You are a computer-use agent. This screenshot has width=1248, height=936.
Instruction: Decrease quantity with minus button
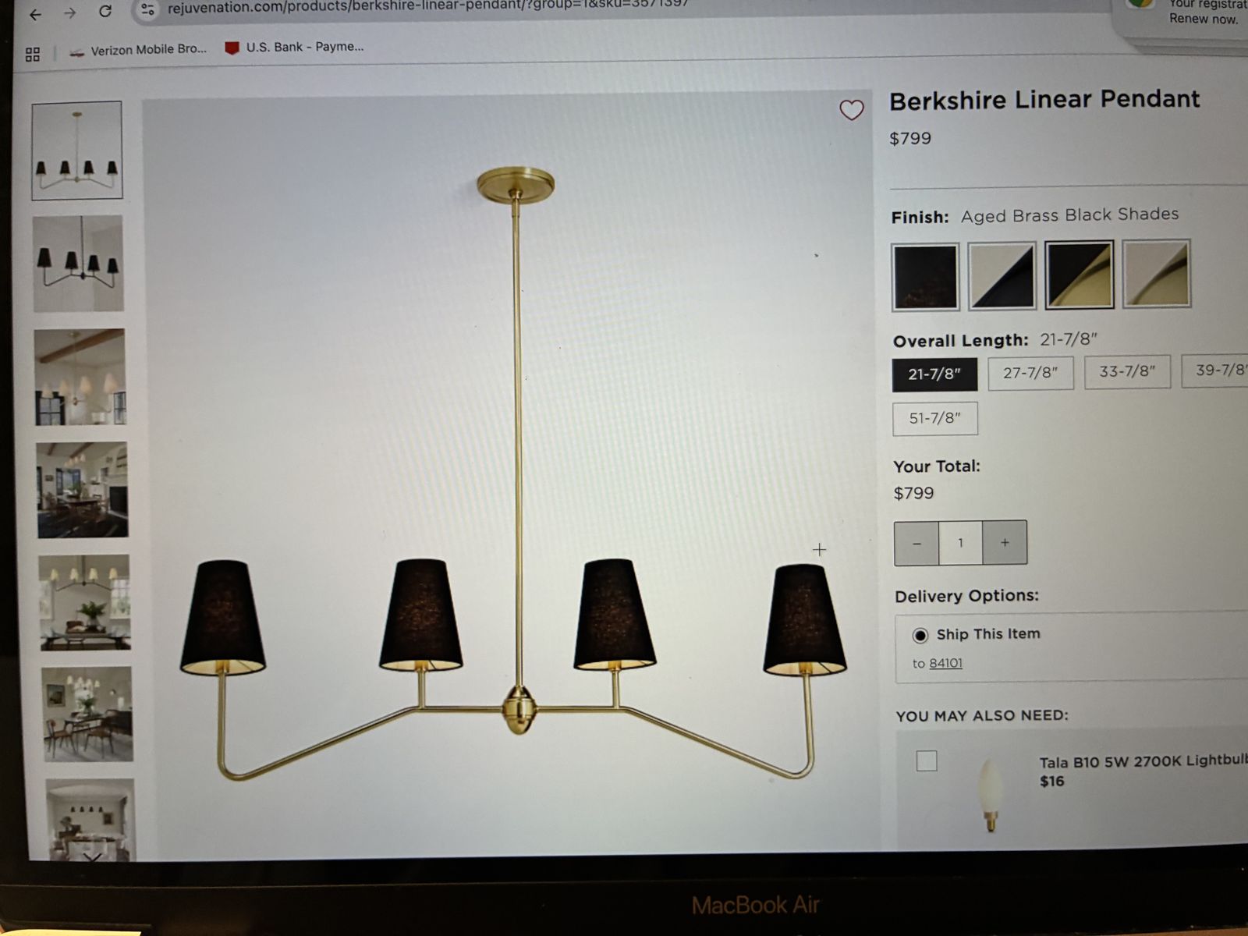coord(916,543)
